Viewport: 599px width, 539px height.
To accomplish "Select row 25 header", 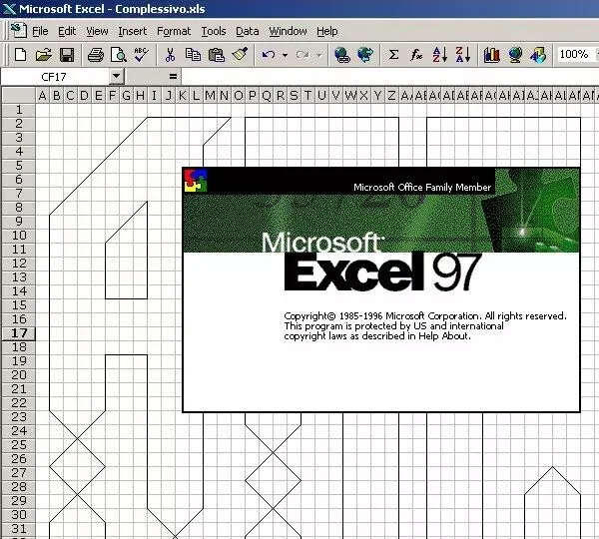I will pos(19,445).
